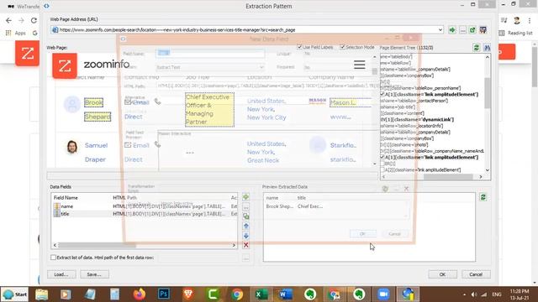Click browser back arrow behind dialog

point(8,20)
